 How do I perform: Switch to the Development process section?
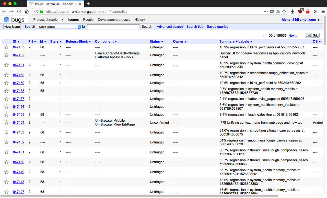click(x=114, y=20)
